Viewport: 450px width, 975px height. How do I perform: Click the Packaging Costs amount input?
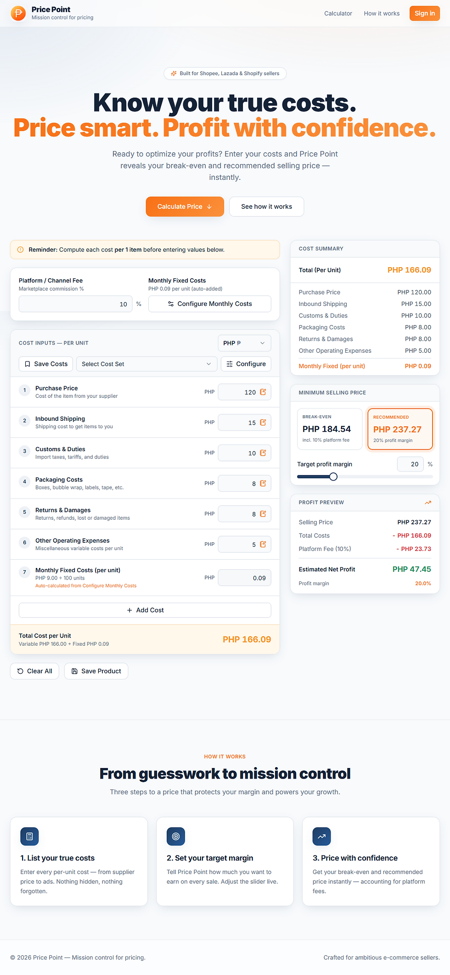pyautogui.click(x=244, y=483)
